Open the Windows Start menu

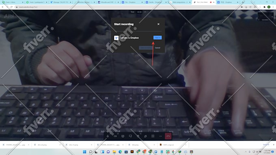click(84, 152)
